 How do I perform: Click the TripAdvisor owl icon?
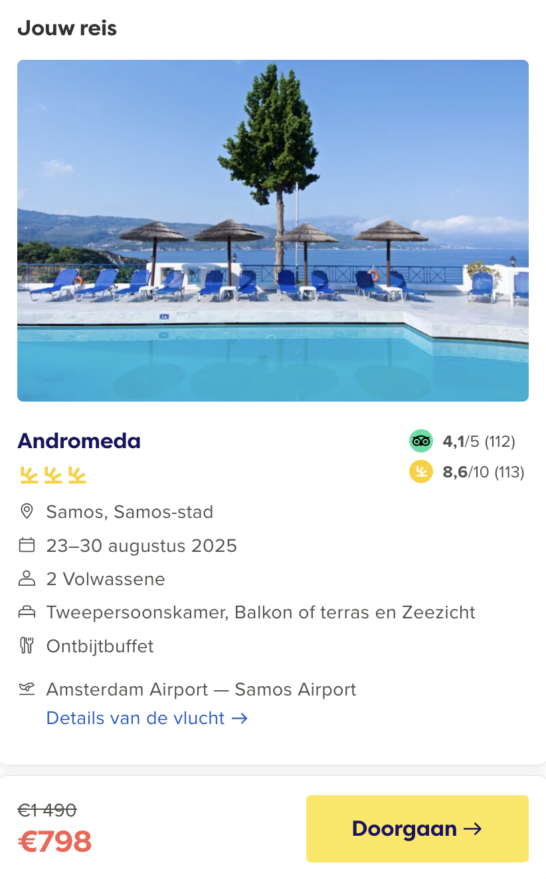420,440
